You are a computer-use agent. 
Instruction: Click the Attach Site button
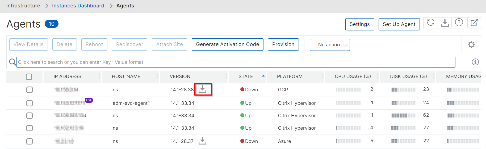169,44
